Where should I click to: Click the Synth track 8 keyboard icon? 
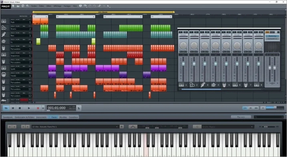click(x=4, y=68)
